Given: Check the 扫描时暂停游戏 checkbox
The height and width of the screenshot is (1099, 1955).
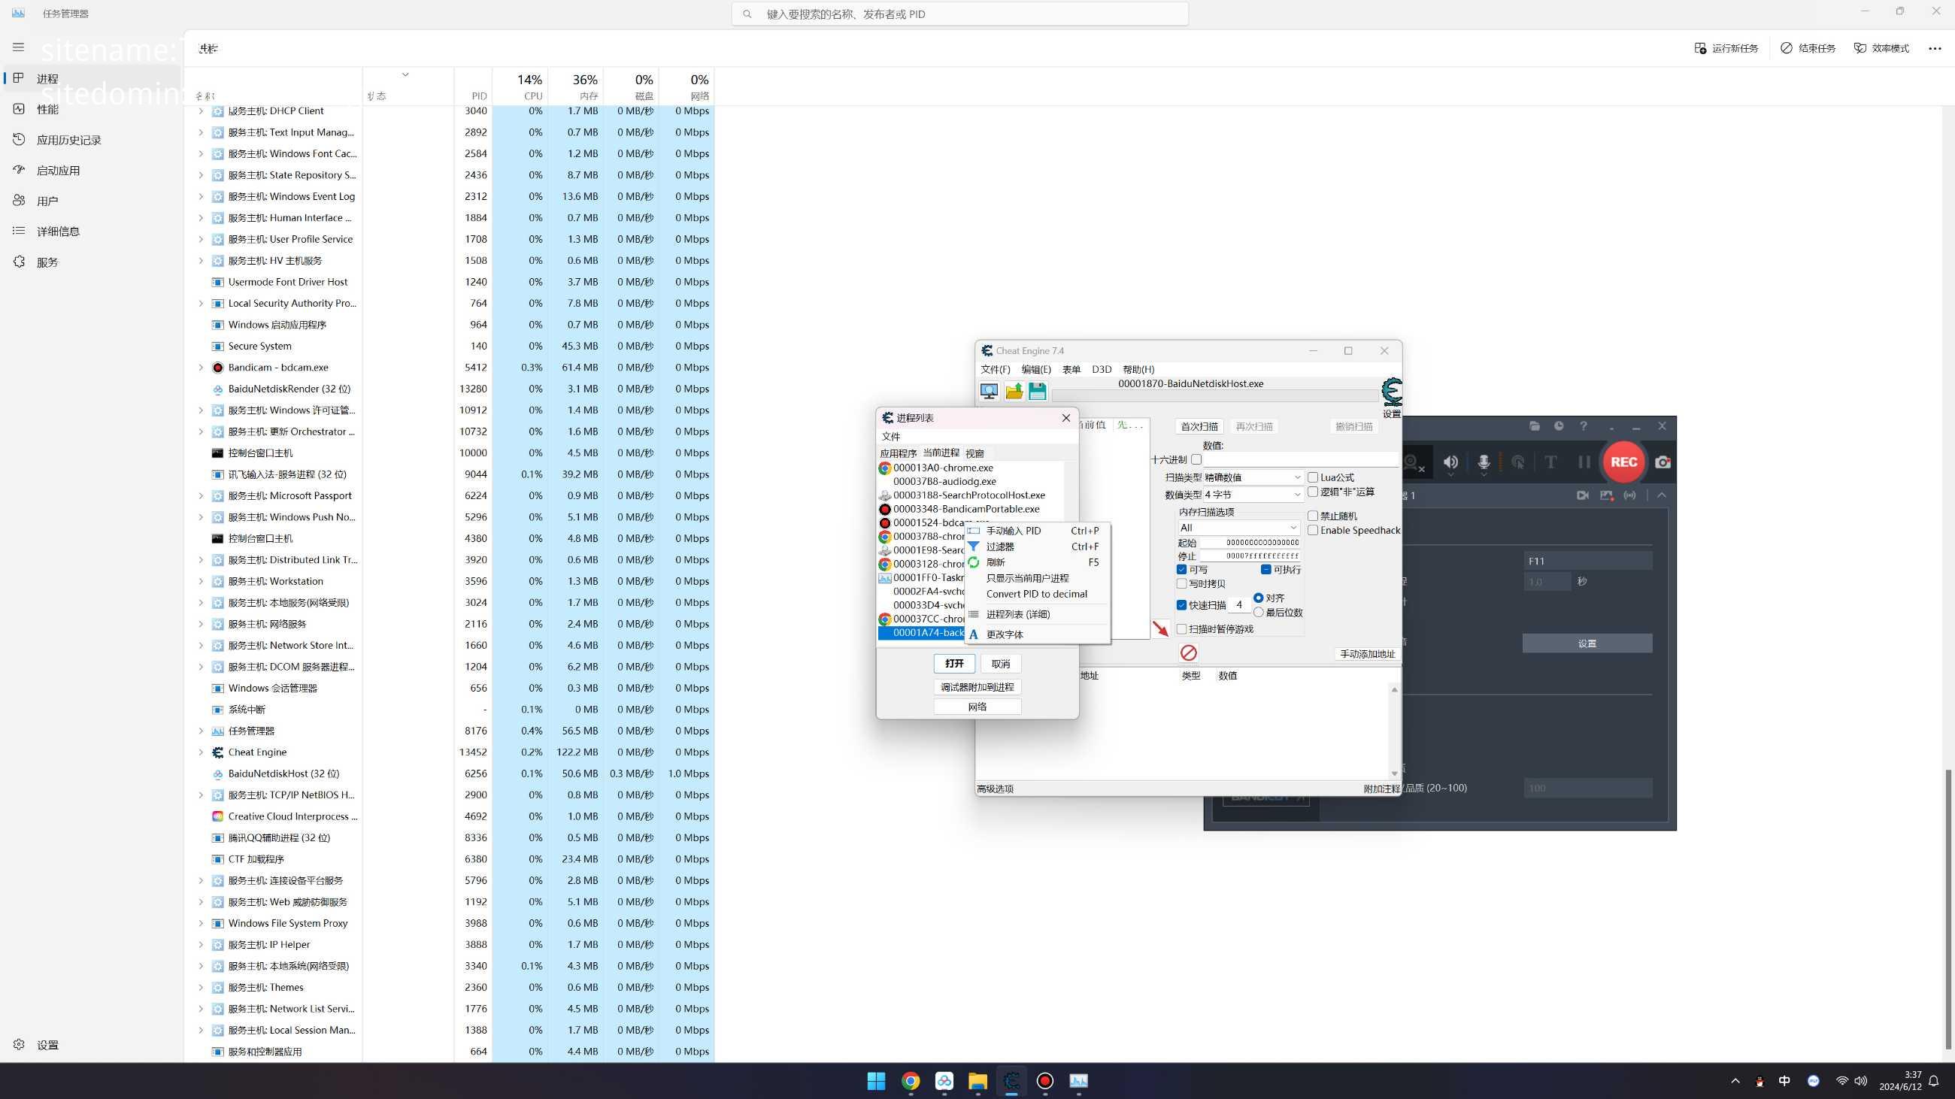Looking at the screenshot, I should pos(1182,628).
